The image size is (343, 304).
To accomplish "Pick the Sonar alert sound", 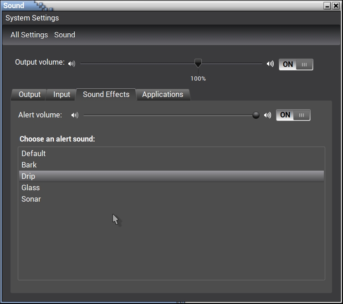I will 31,199.
